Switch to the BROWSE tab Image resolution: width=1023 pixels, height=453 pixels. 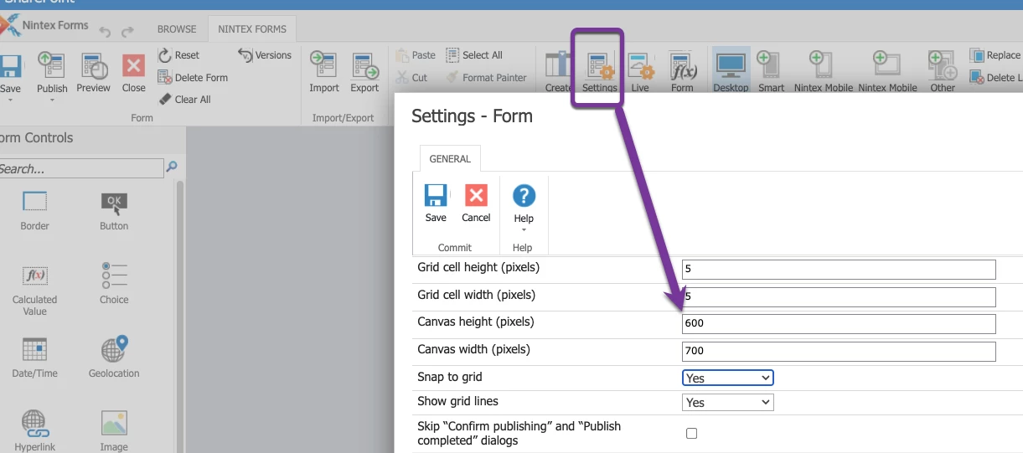[177, 28]
